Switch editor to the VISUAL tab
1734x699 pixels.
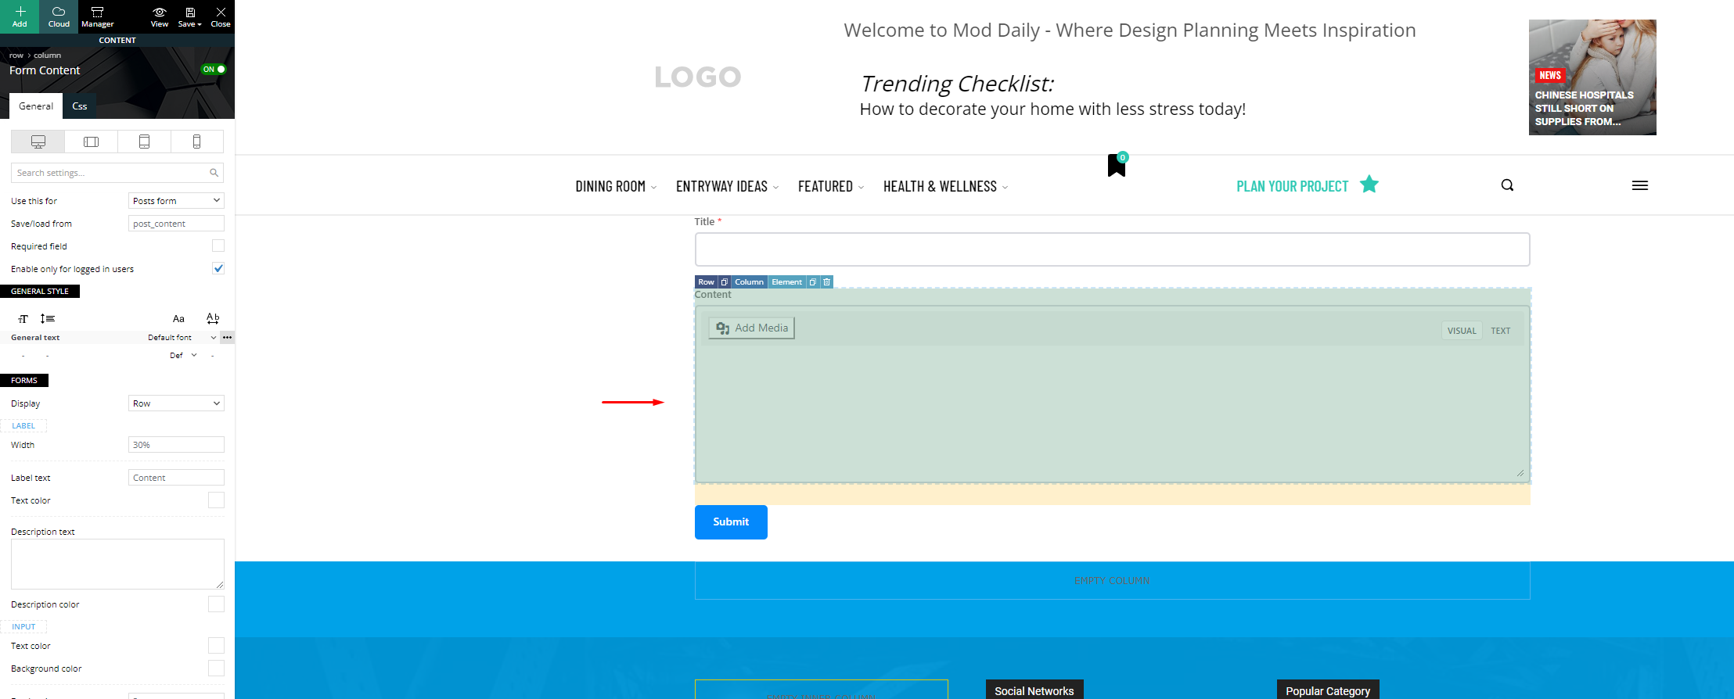1462,331
